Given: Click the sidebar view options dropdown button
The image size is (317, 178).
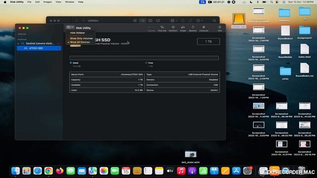Looking at the screenshot, I should (x=70, y=27).
